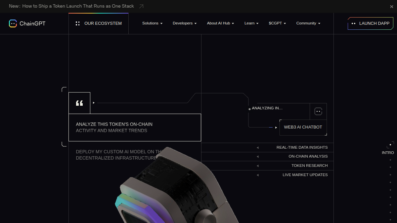Click the Analyze This Token's On-Chain prompt
This screenshot has width=397, height=223.
[x=135, y=128]
